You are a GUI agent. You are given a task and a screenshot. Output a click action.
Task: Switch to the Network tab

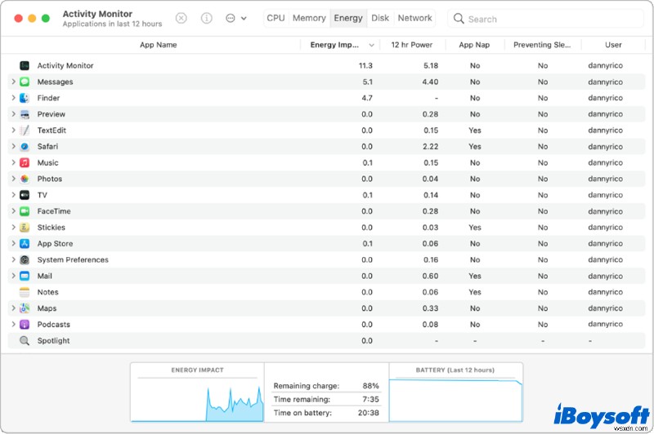pyautogui.click(x=414, y=18)
